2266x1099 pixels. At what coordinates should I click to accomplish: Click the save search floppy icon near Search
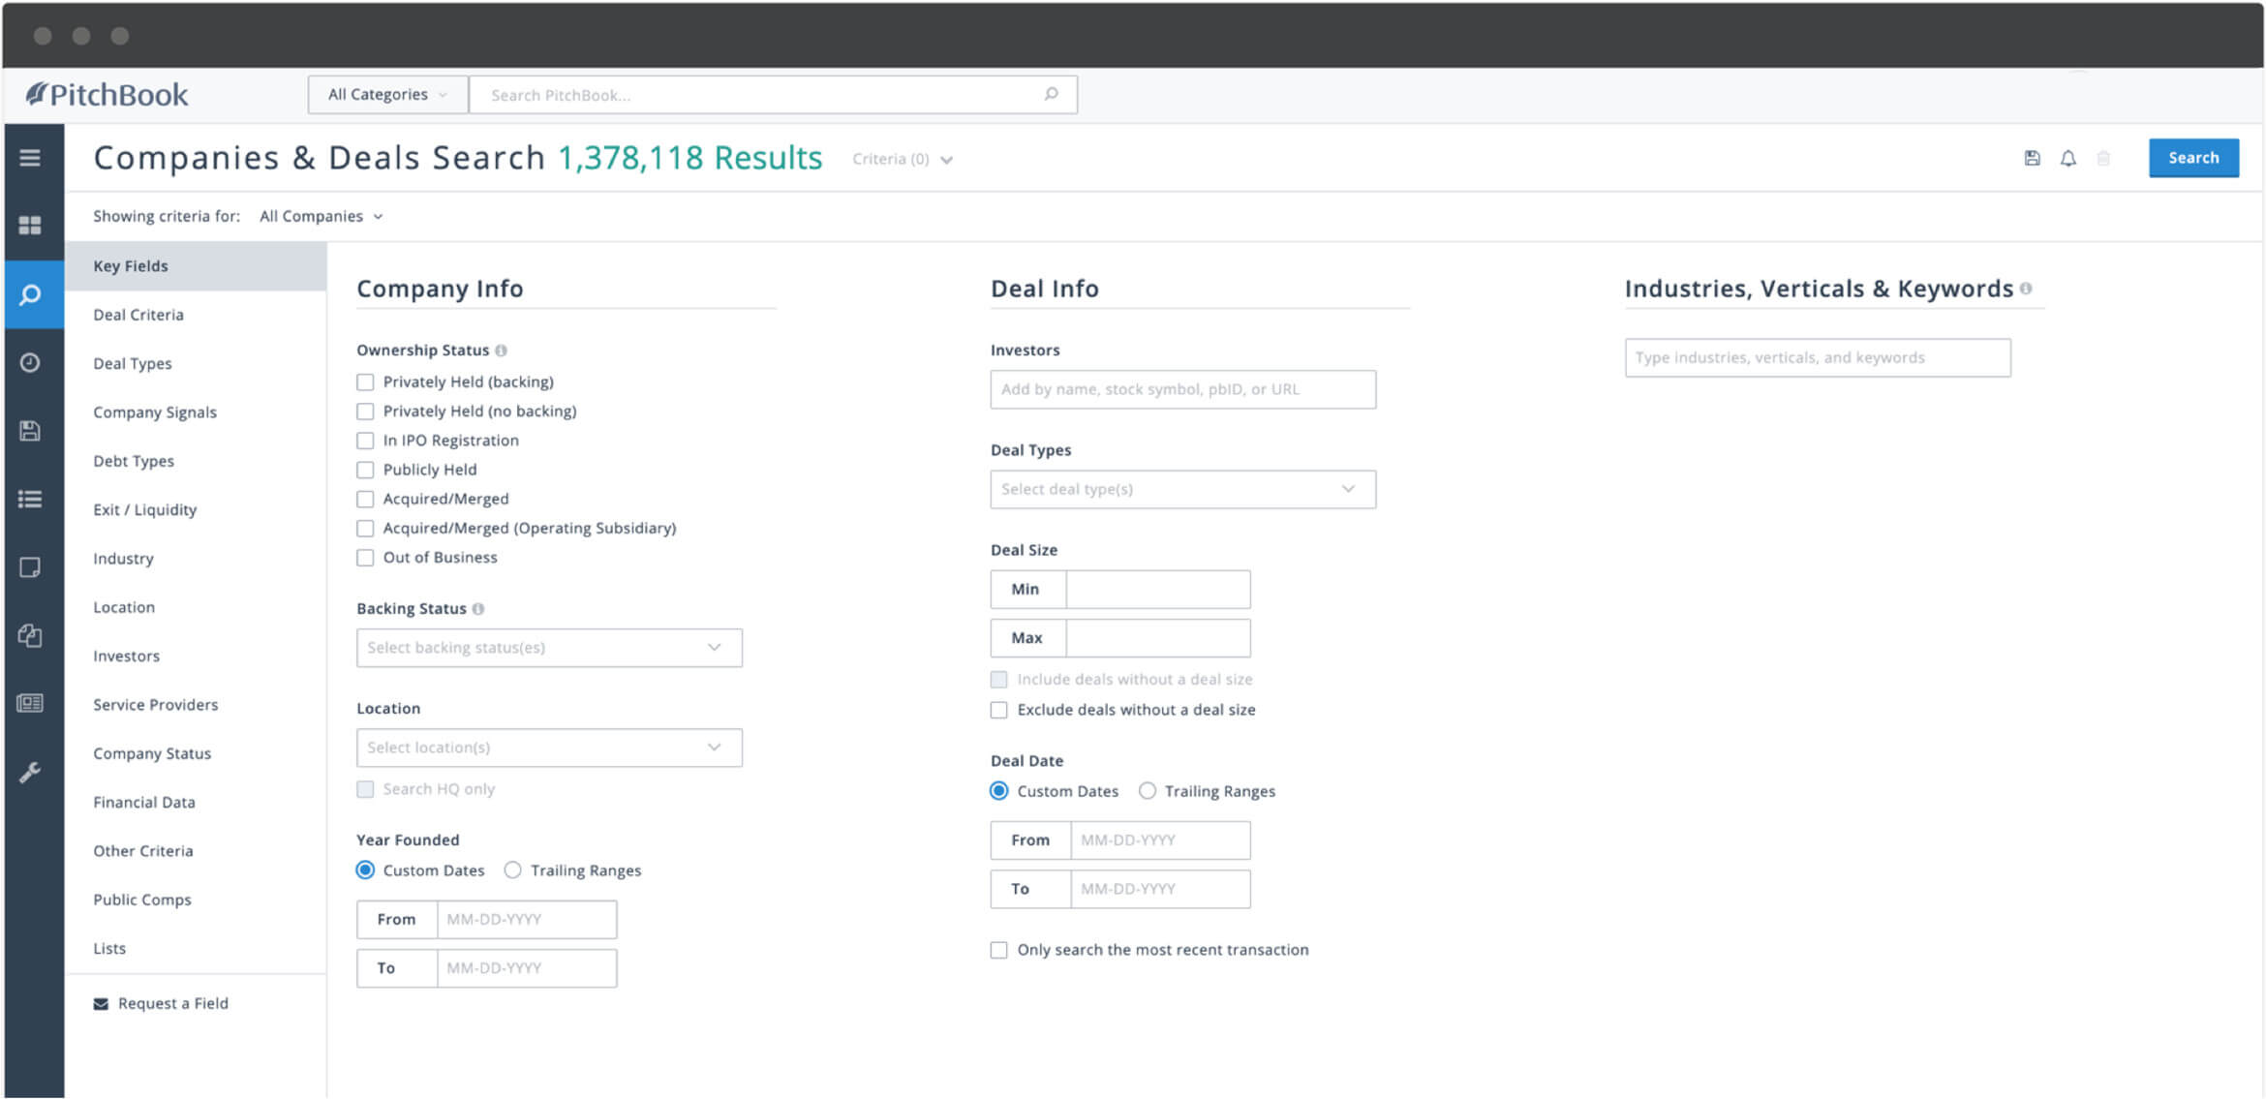(2032, 159)
